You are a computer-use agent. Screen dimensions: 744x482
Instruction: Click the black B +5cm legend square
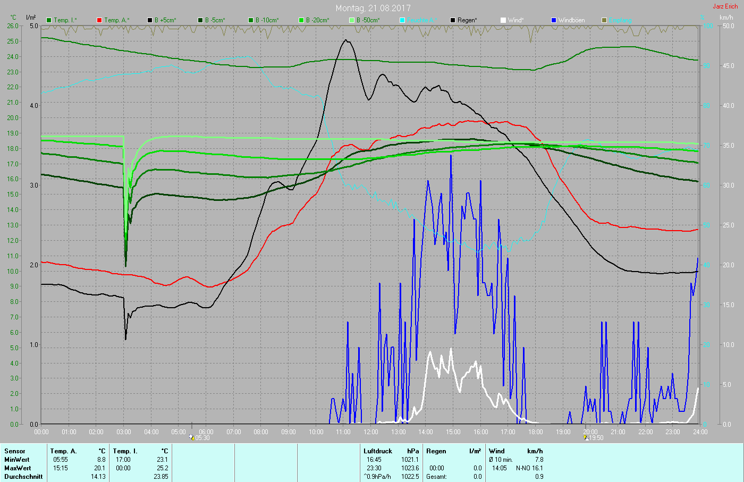(x=150, y=20)
